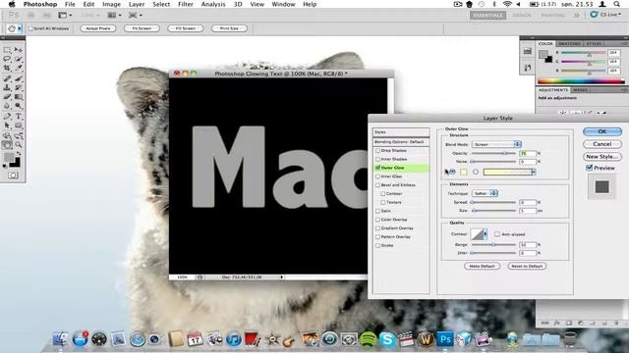Click the Fit Screen button
Image resolution: width=629 pixels, height=353 pixels.
[142, 28]
